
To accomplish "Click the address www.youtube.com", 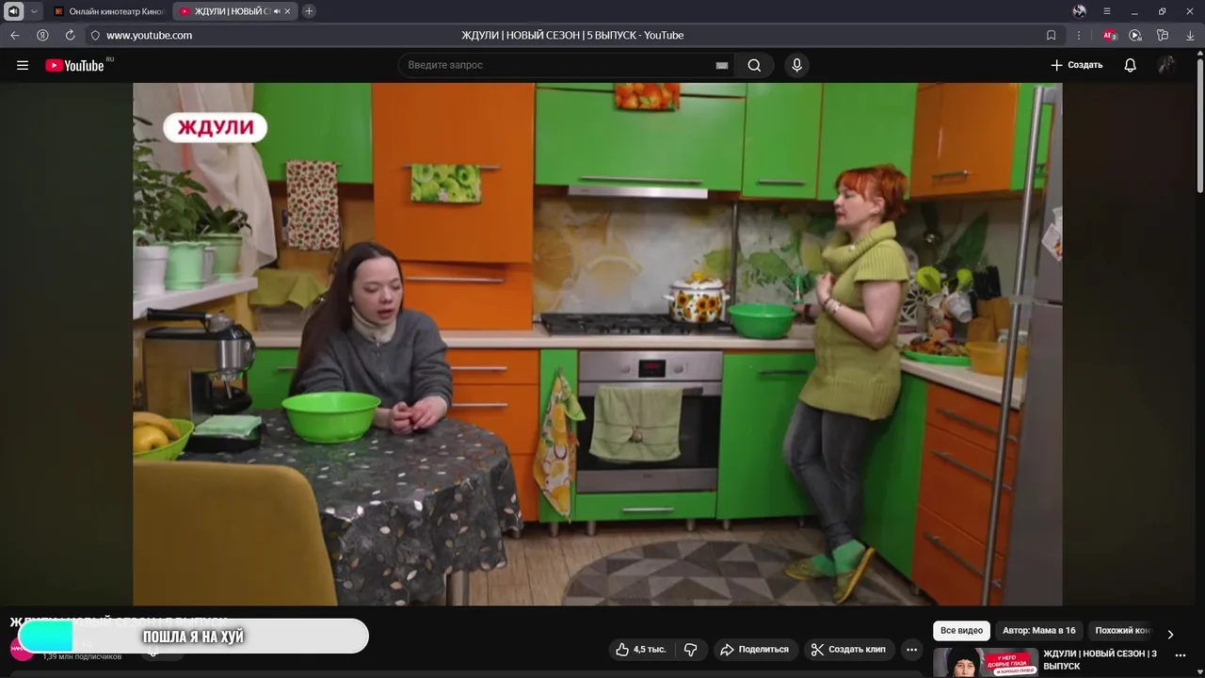I will click(x=149, y=35).
